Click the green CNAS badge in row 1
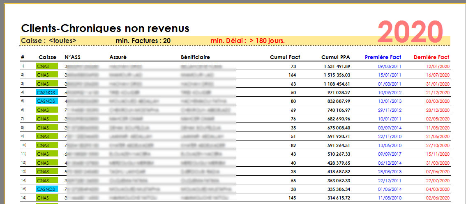 (x=47, y=66)
